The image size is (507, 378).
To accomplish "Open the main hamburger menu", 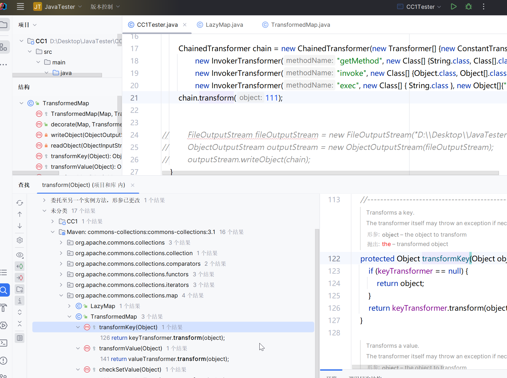I will (20, 6).
